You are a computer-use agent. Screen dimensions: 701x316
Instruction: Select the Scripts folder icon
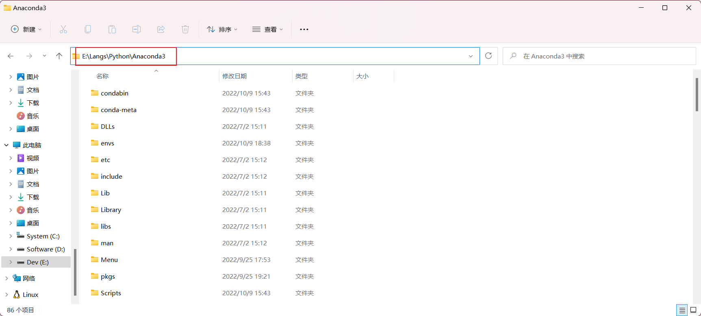(95, 292)
